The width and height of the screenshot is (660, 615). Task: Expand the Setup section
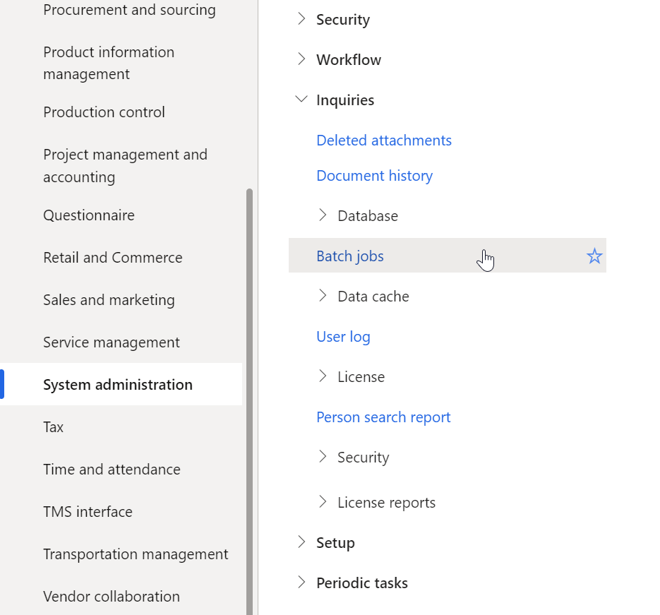[301, 542]
